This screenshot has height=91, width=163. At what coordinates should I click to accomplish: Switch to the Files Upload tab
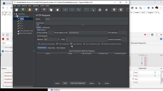pyautogui.click(x=61, y=48)
